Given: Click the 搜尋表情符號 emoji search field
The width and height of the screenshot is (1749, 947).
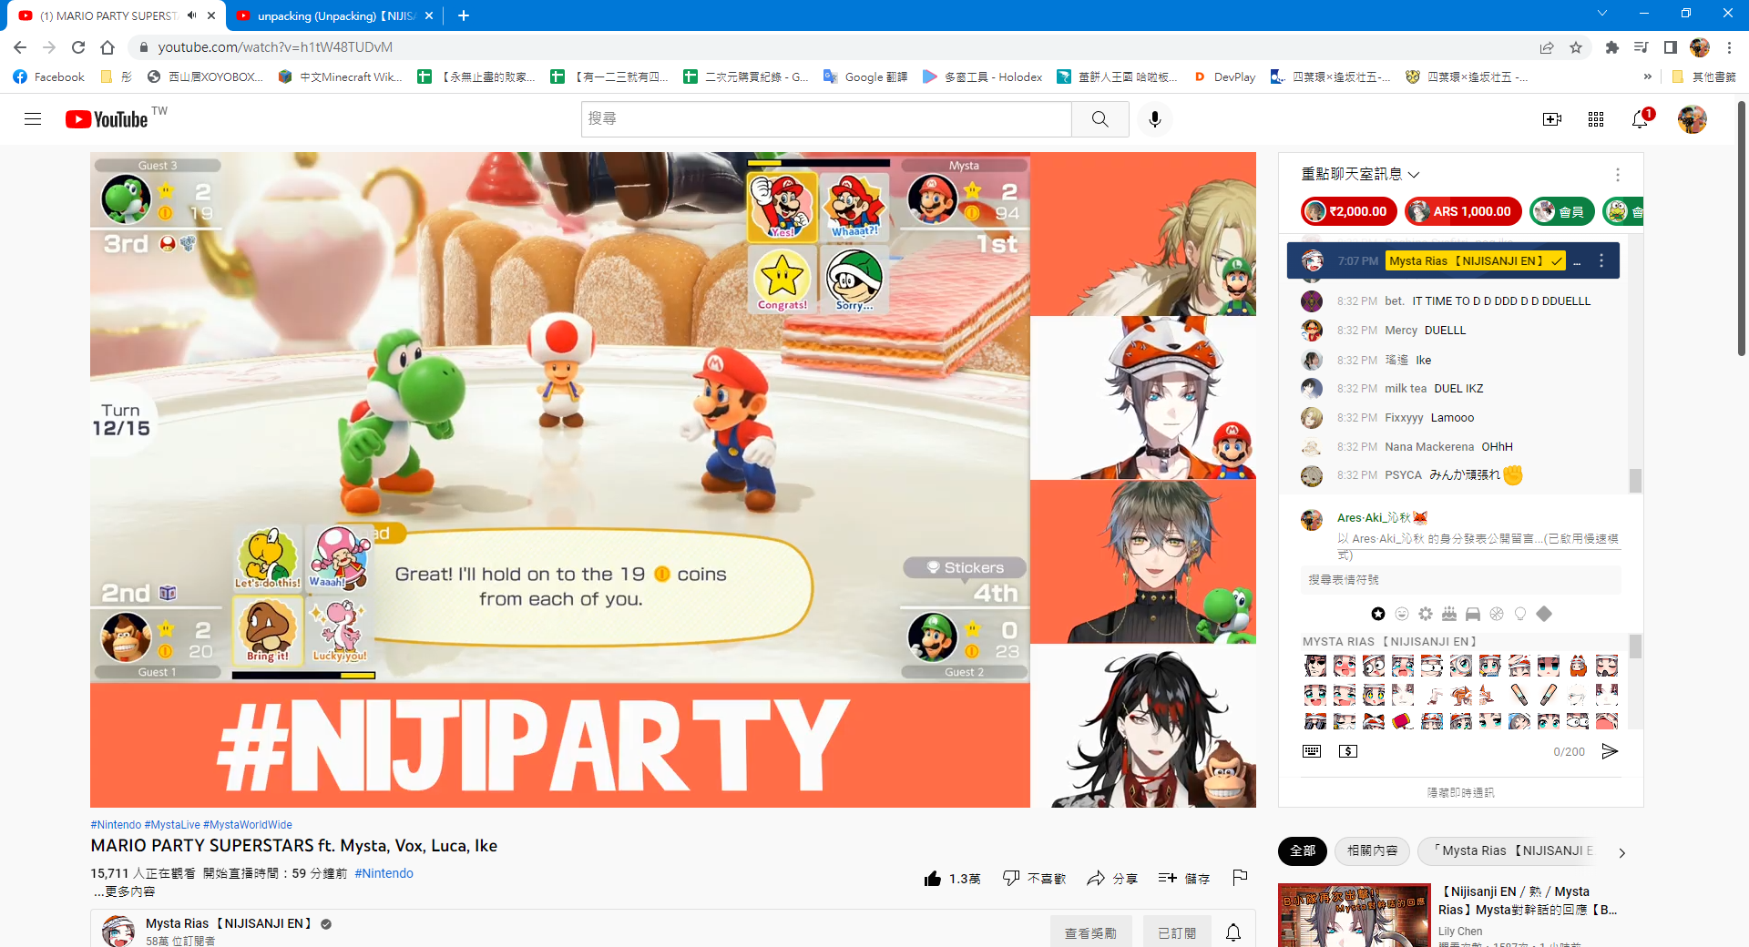Looking at the screenshot, I should (1461, 580).
